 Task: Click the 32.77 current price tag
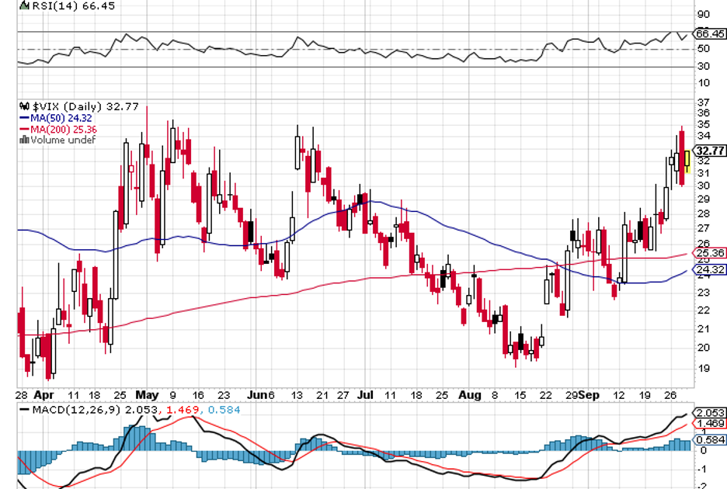pos(710,151)
